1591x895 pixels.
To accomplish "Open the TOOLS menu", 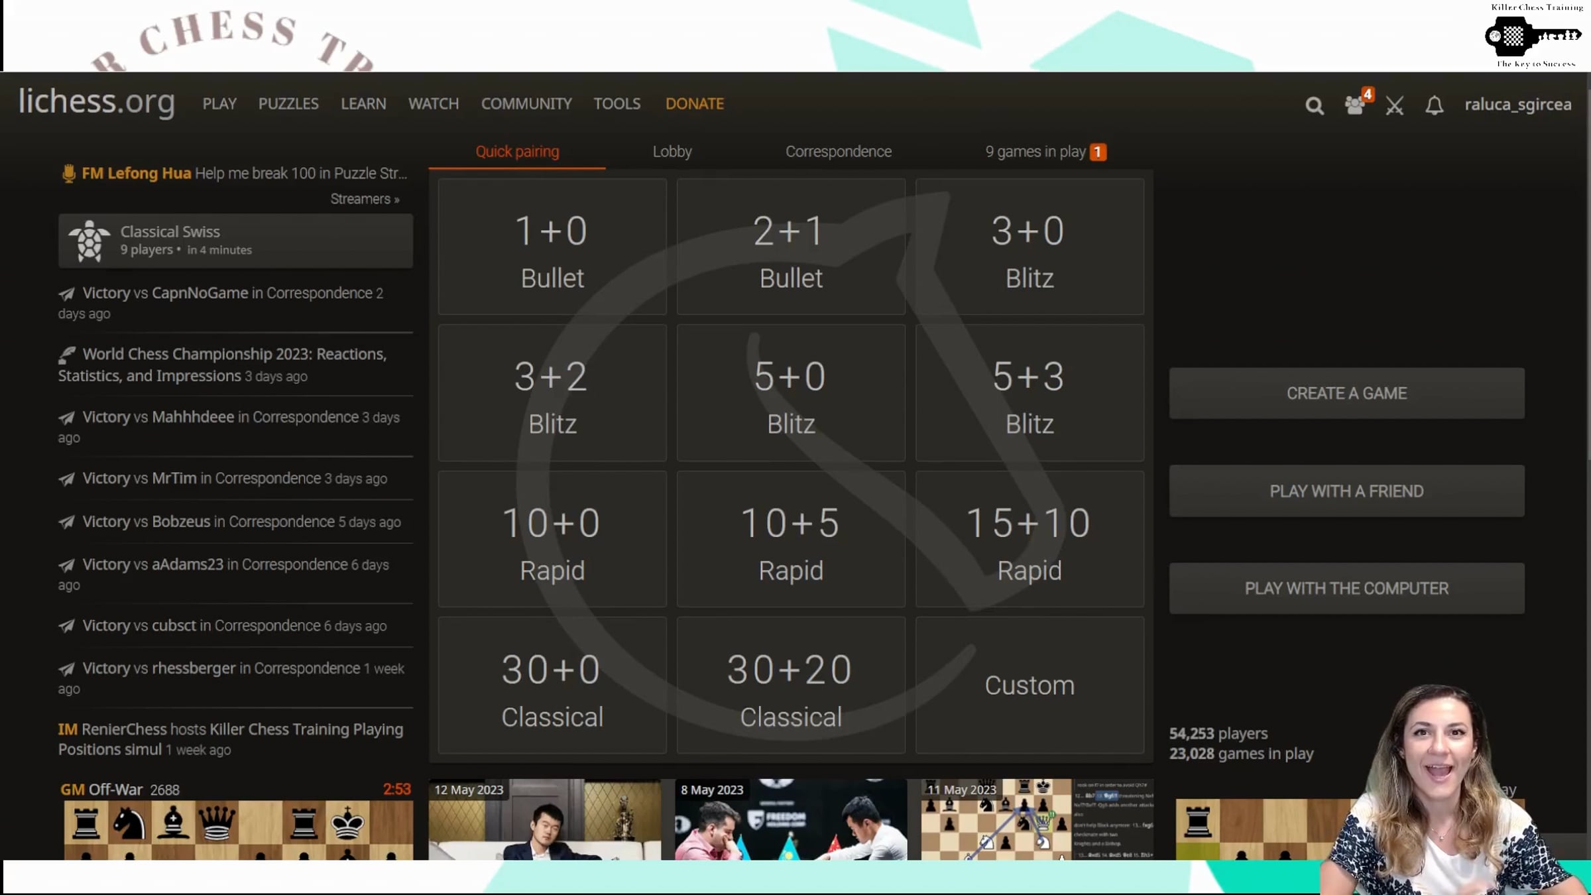I will point(617,104).
